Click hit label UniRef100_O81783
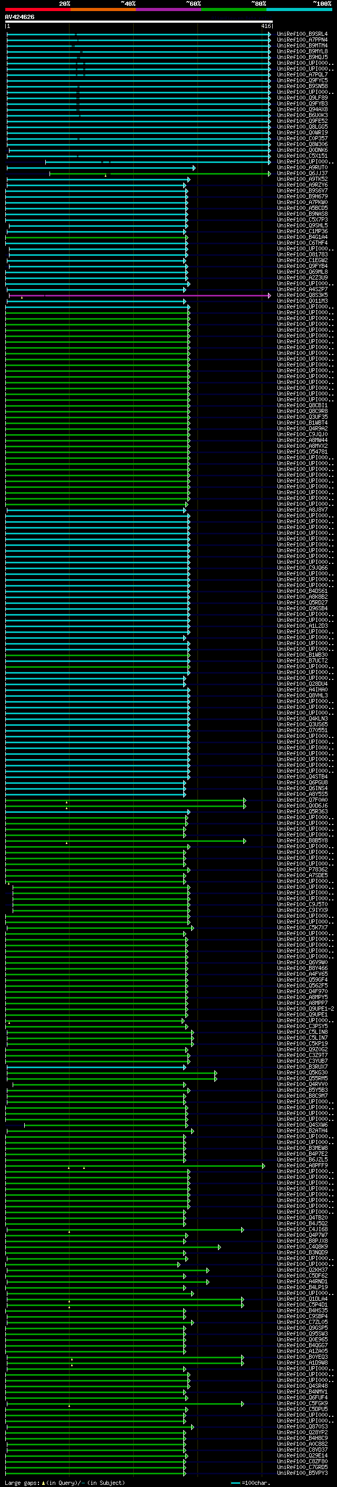The width and height of the screenshot is (337, 1487). pyautogui.click(x=302, y=255)
